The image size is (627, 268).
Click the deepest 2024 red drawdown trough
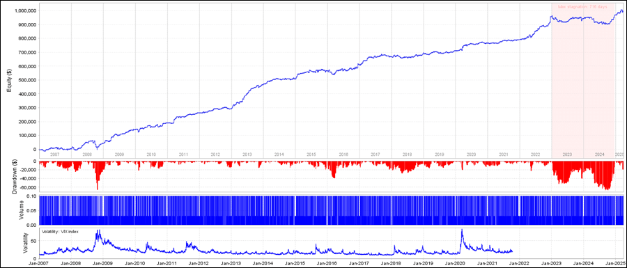607,189
